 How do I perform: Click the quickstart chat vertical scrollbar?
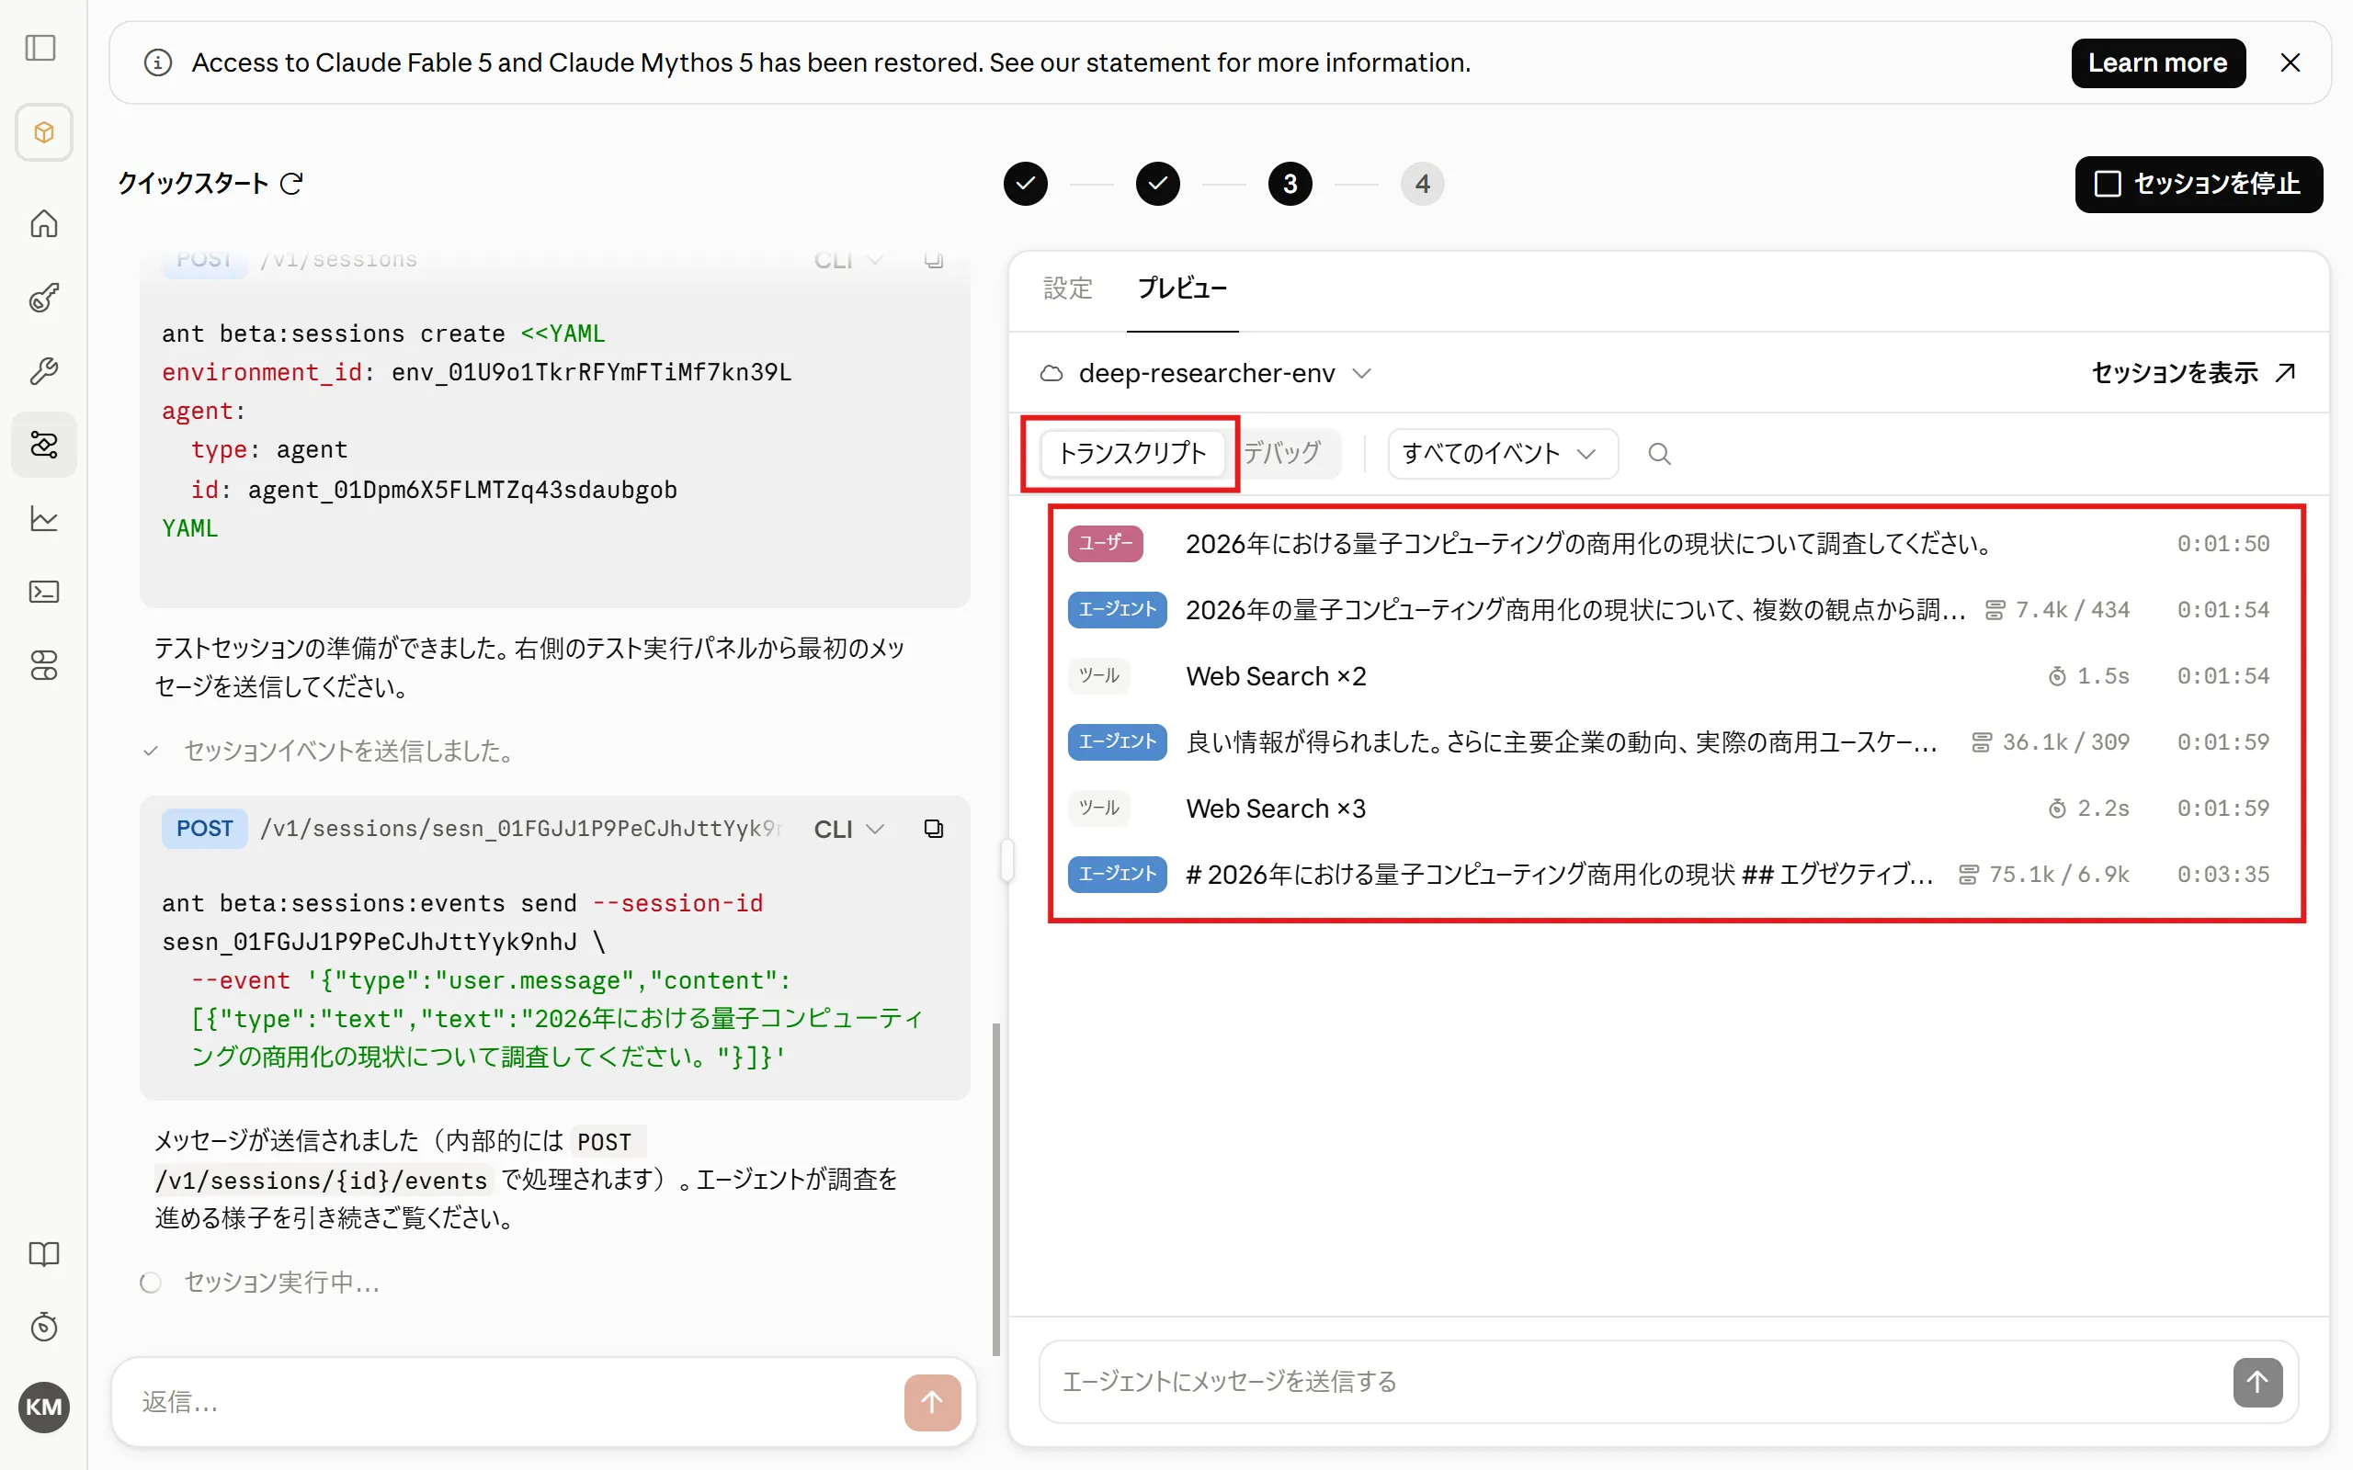pos(995,1188)
